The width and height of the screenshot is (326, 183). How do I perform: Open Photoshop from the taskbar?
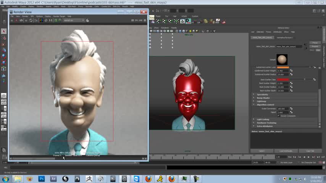click(41, 179)
